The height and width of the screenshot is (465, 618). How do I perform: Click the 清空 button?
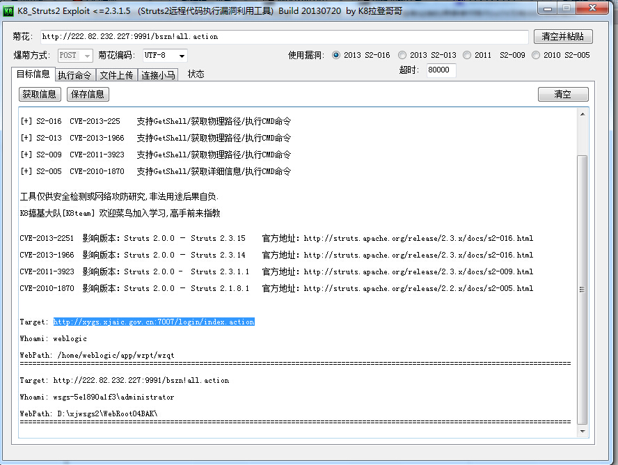tap(563, 94)
